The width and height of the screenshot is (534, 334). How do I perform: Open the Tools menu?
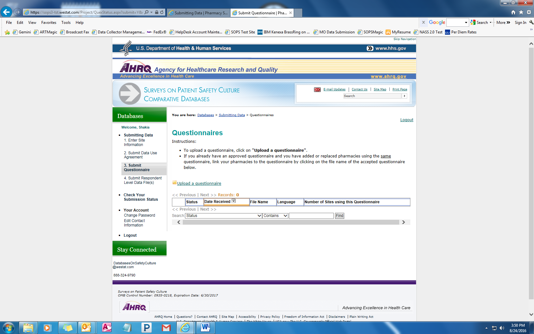pos(66,23)
